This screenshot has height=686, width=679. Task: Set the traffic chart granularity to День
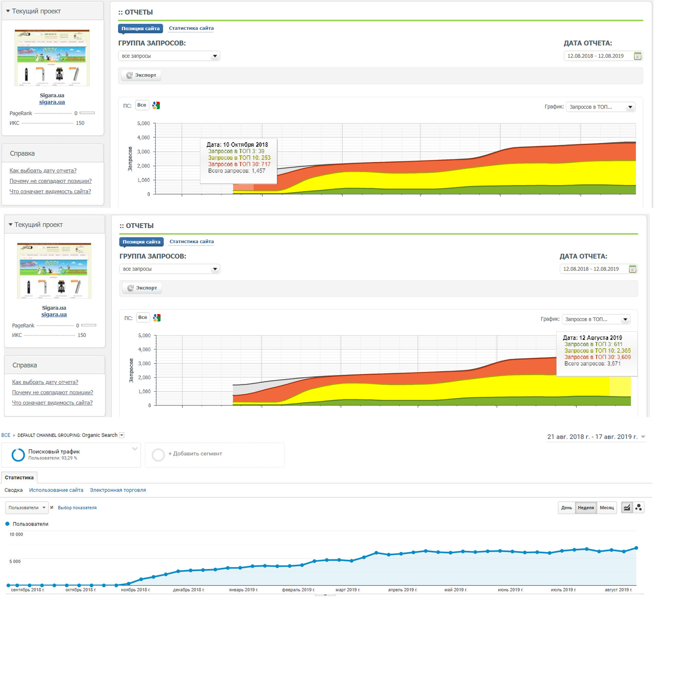click(x=566, y=508)
